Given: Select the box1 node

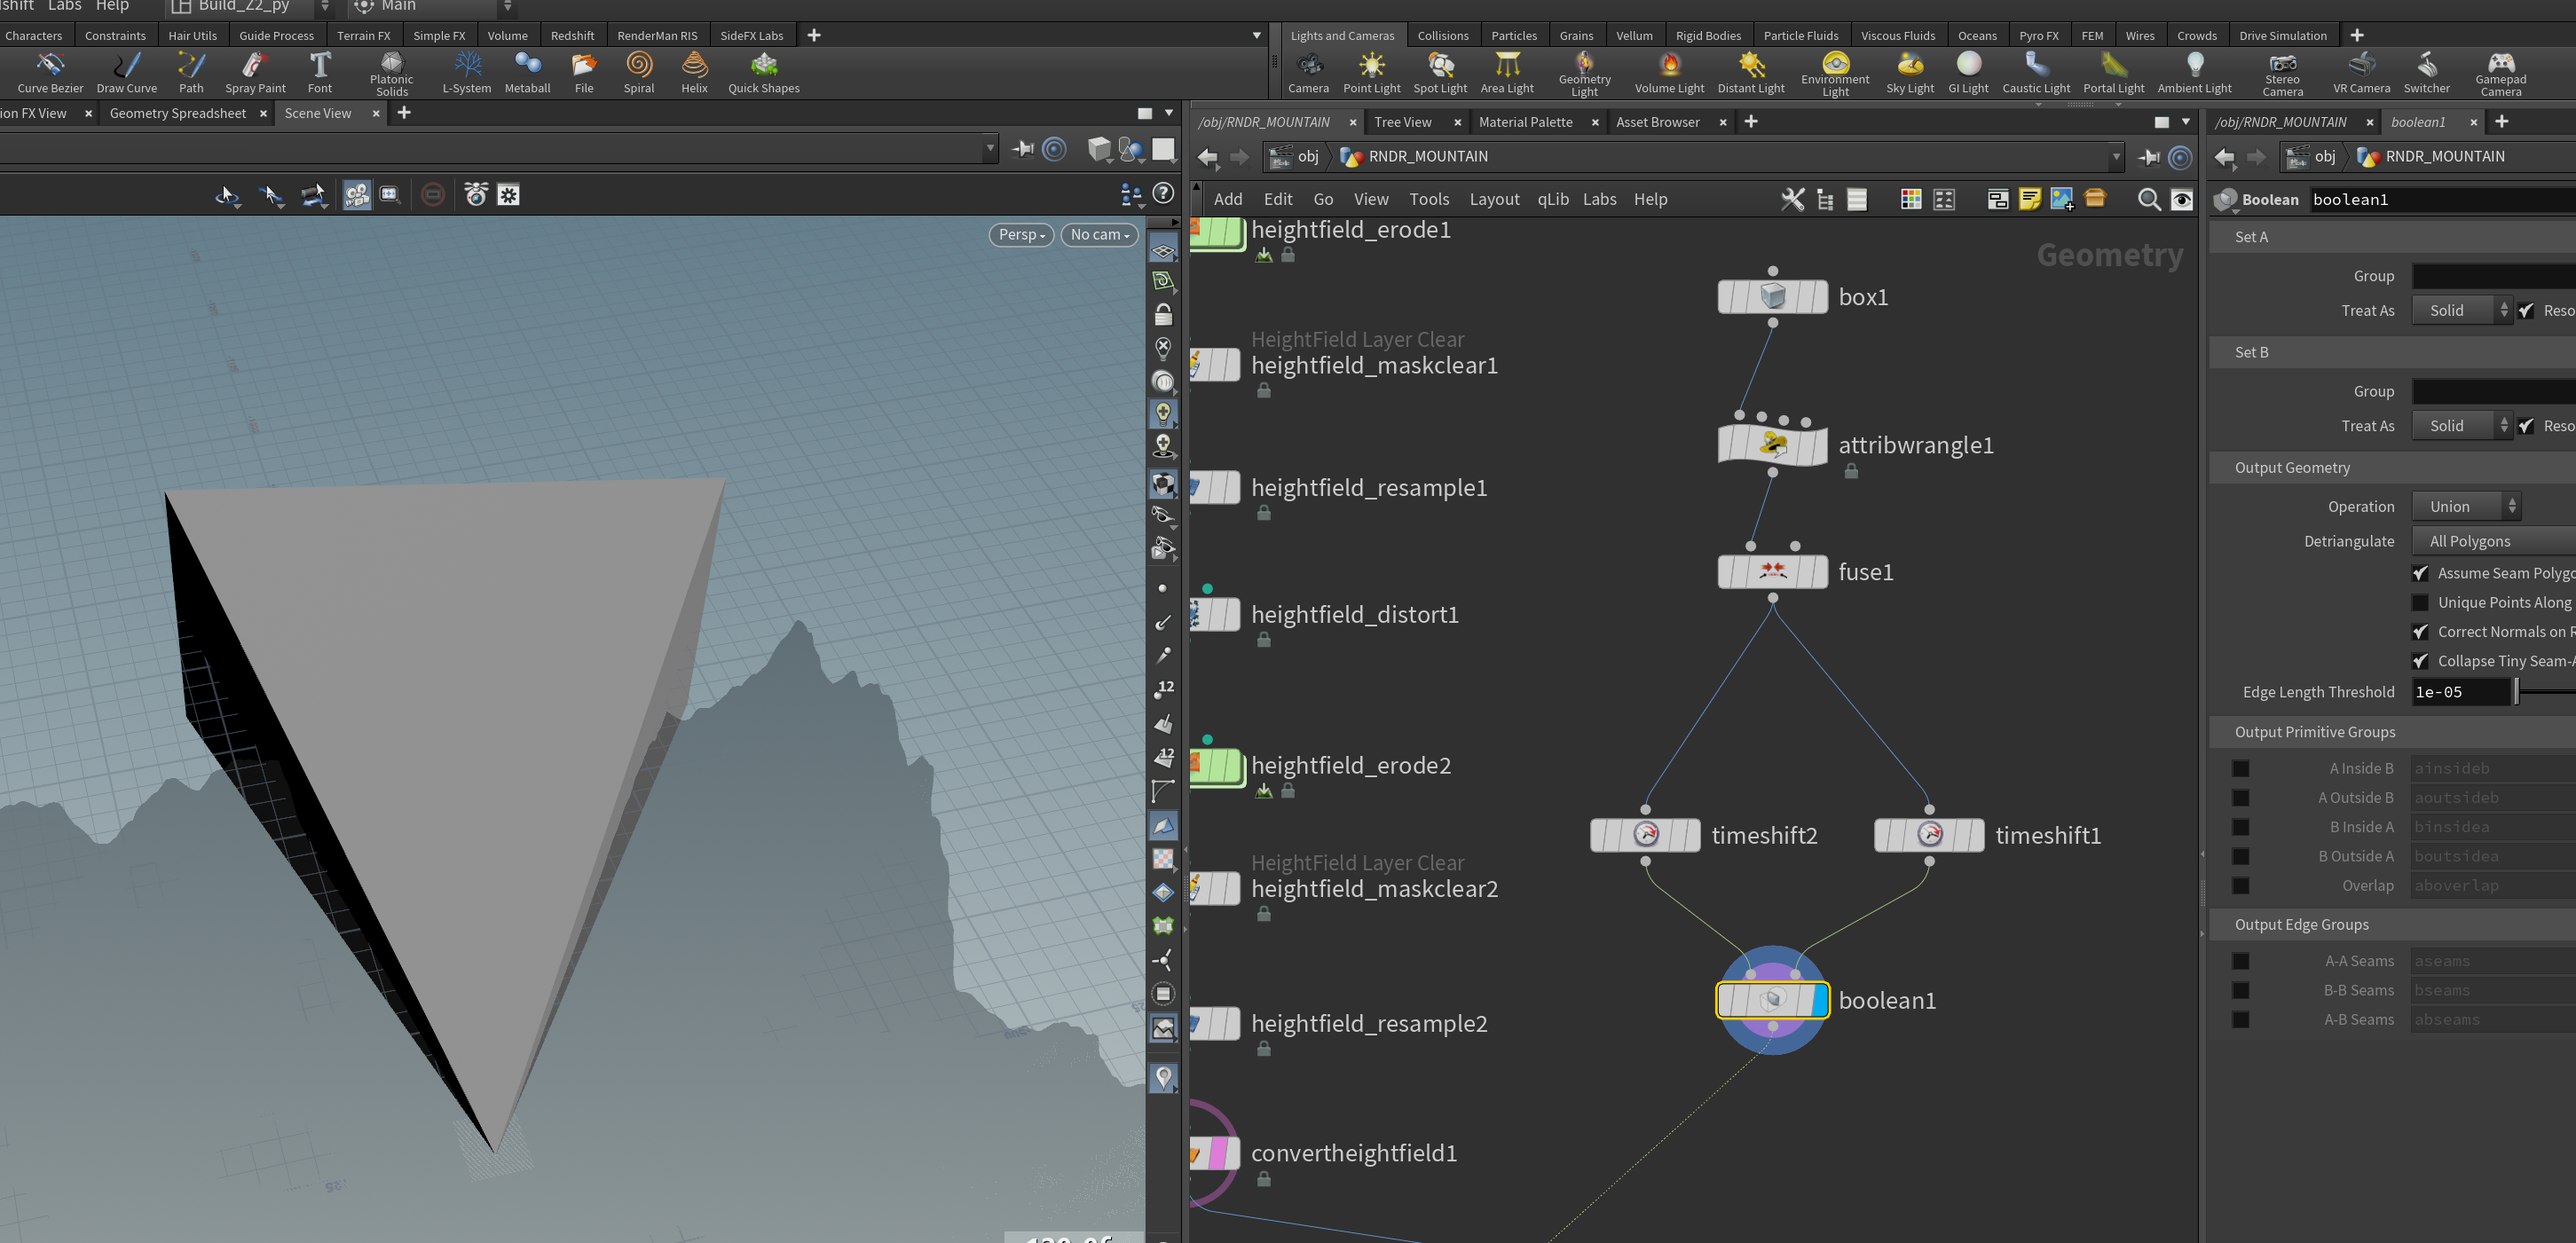Looking at the screenshot, I should click(1772, 297).
